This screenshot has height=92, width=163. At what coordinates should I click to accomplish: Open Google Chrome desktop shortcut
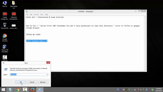(5, 38)
